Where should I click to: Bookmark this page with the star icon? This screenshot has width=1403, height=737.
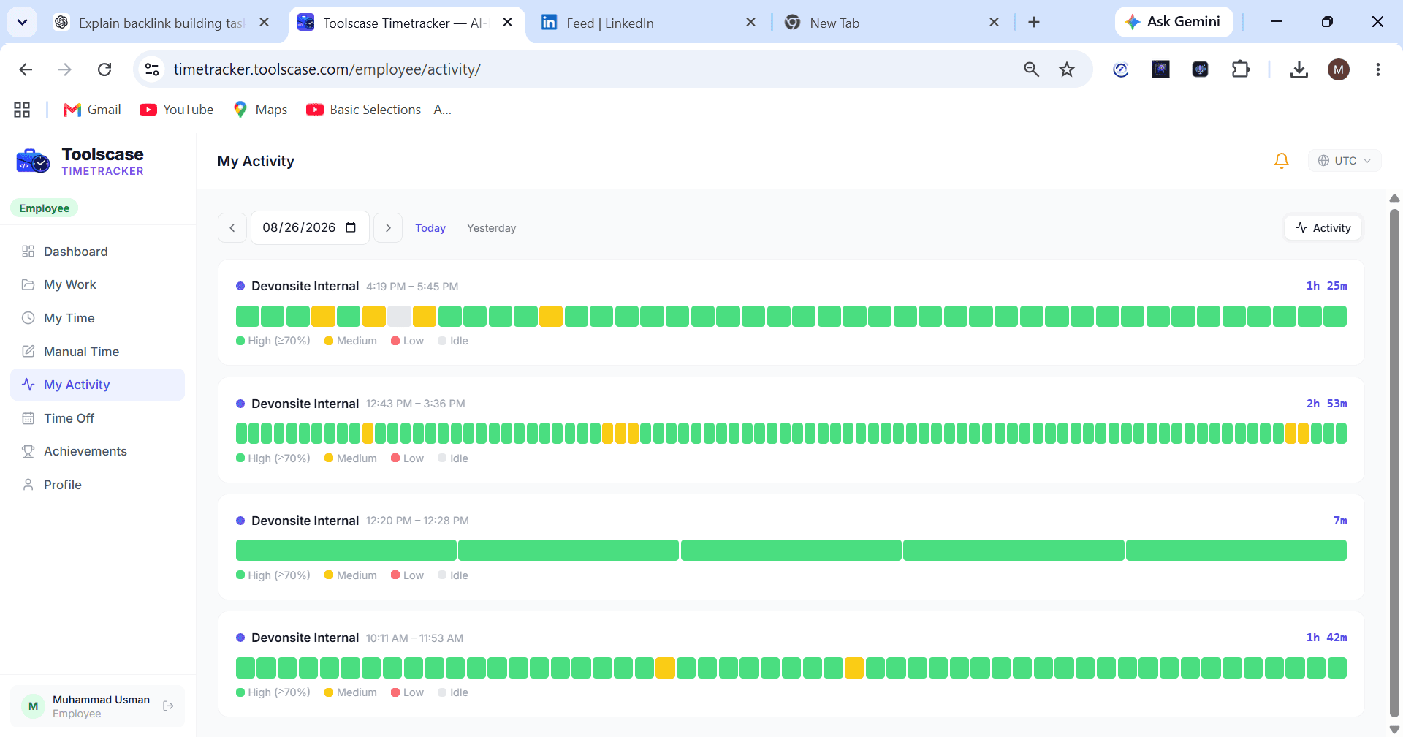(1067, 69)
